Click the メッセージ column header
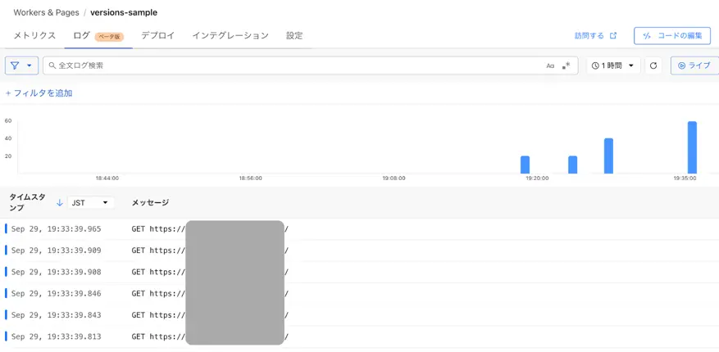The height and width of the screenshot is (352, 719). [x=150, y=202]
